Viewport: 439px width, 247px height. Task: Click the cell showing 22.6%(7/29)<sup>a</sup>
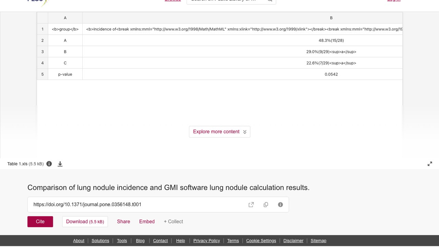pos(242,63)
